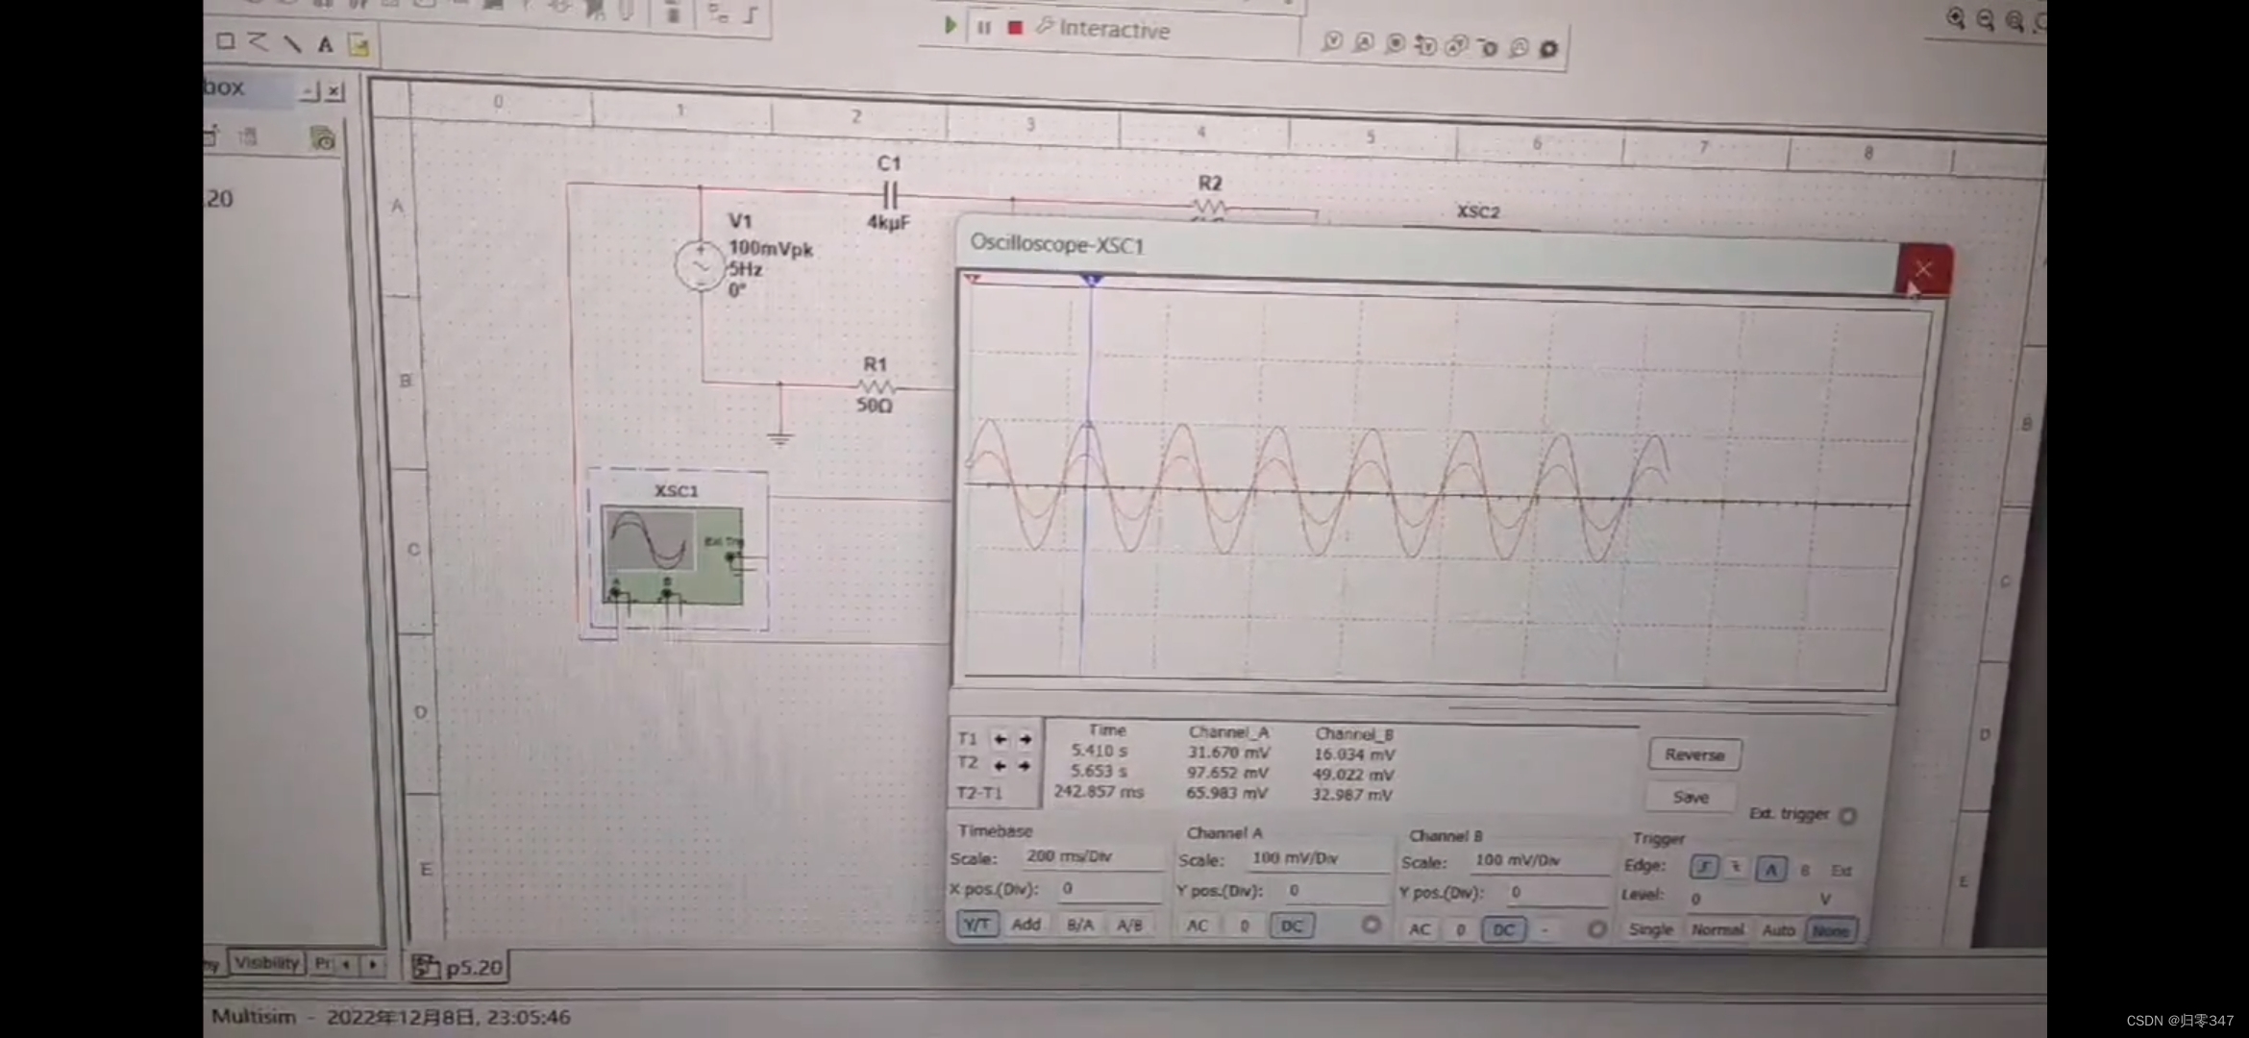This screenshot has height=1038, width=2249.
Task: Click the Timebase Scale field 200 ms/Div
Action: [1093, 856]
